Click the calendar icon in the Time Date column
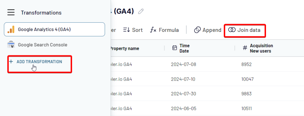This screenshot has width=304, height=116. coord(175,48)
